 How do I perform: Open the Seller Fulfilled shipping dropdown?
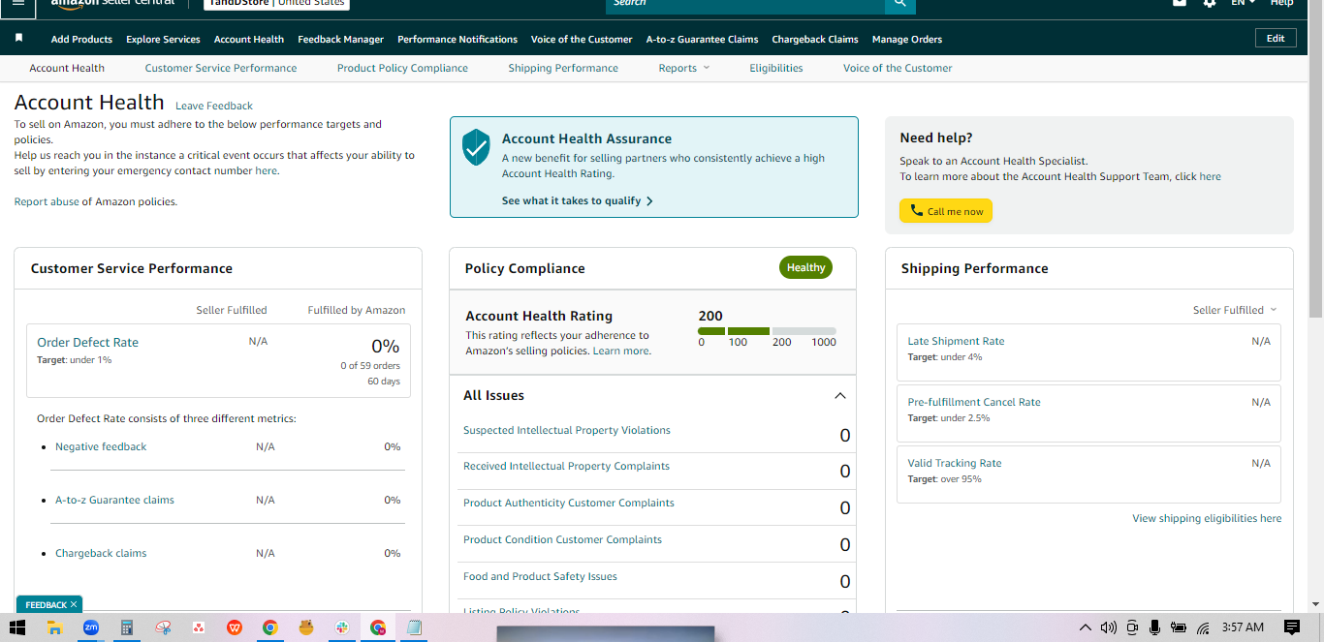pyautogui.click(x=1235, y=310)
